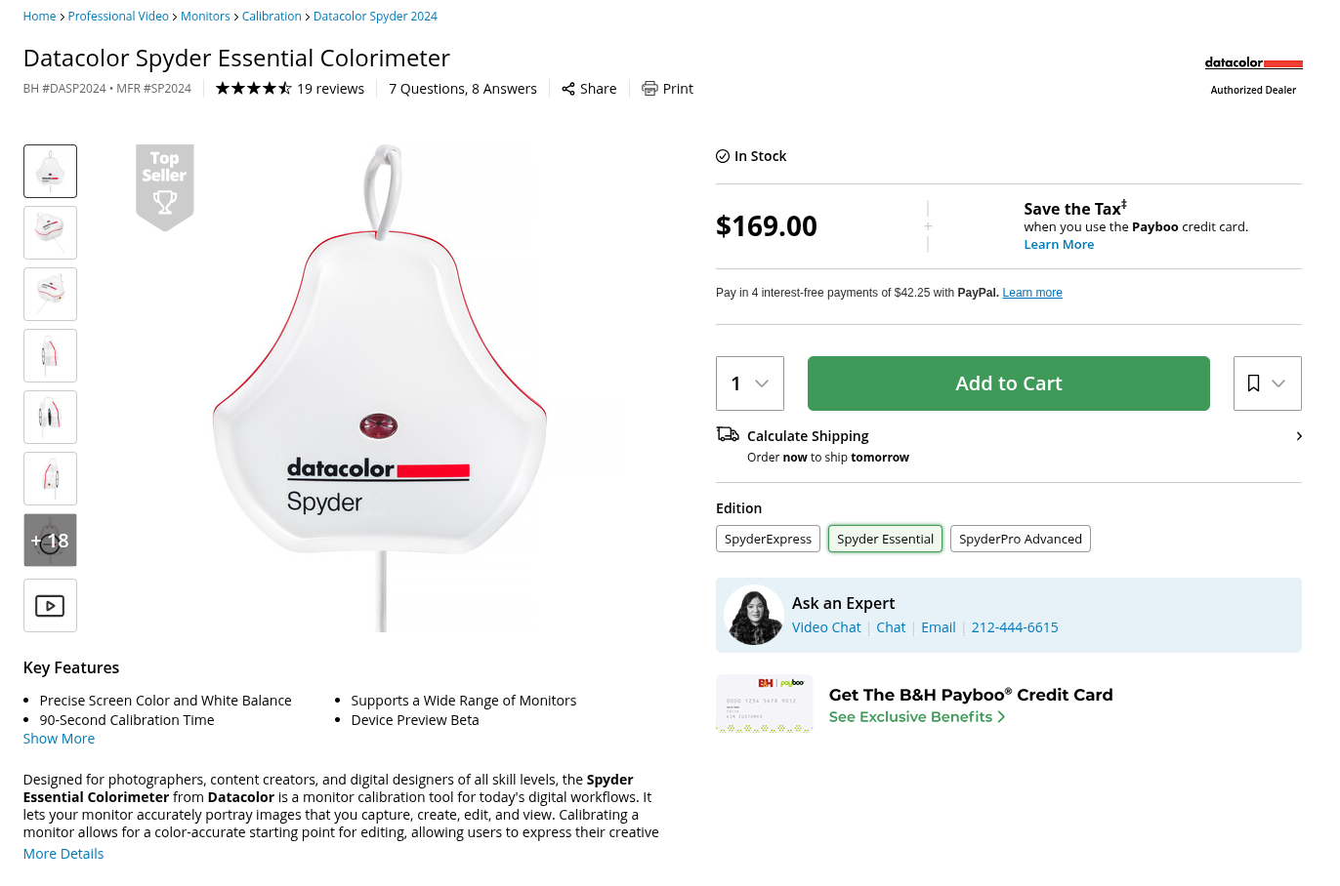Open the +18 more images thumbnail
The image size is (1340, 886).
(x=50, y=541)
